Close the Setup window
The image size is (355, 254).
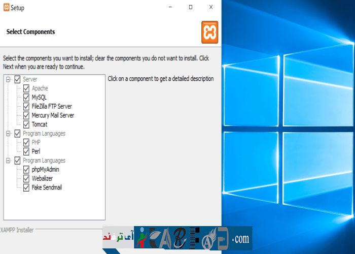[211, 8]
